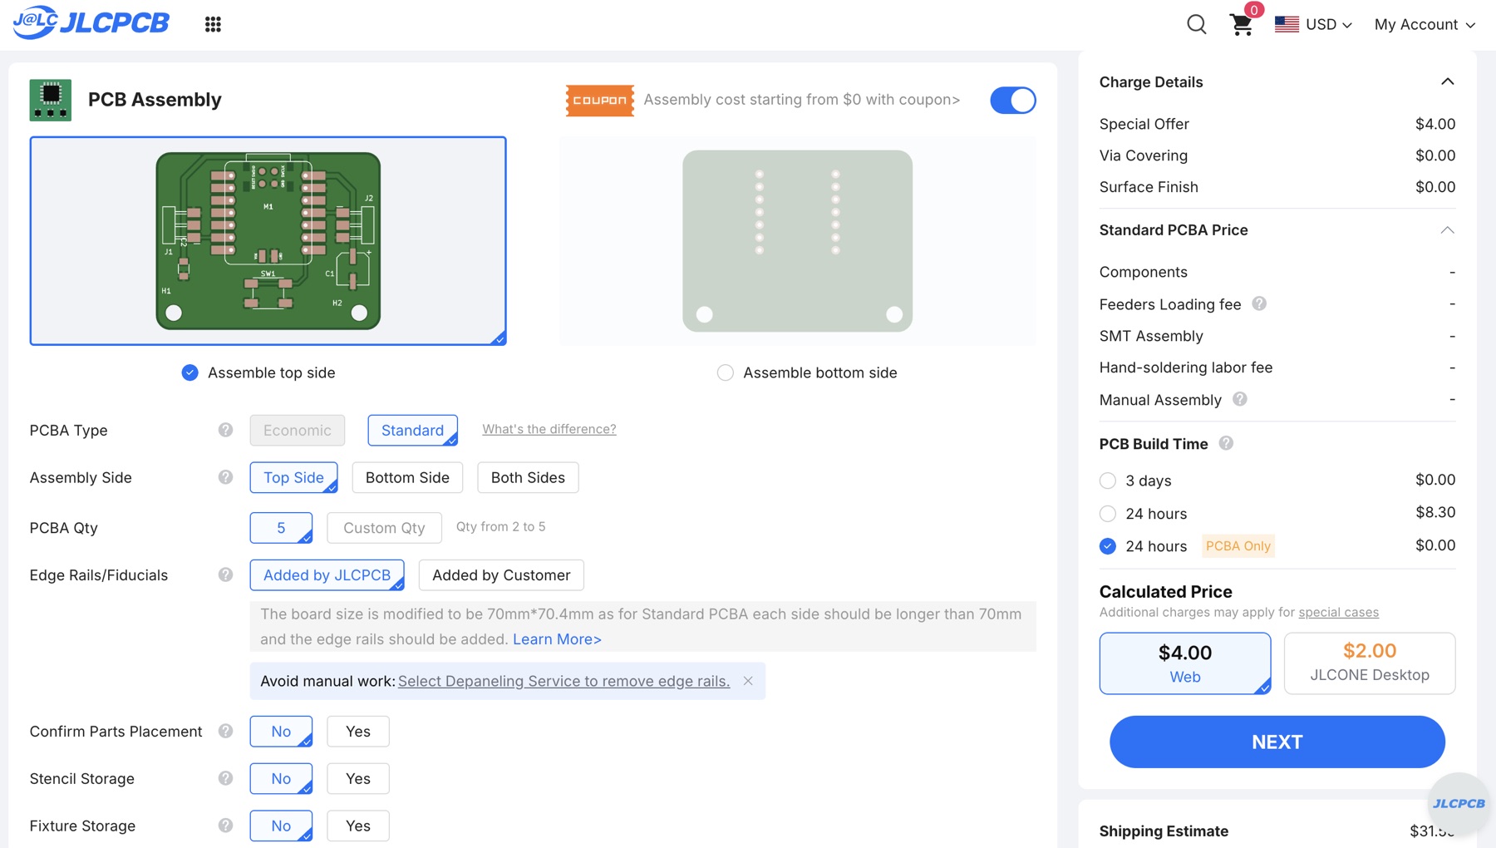Click the JLCPCB logo

tap(91, 23)
